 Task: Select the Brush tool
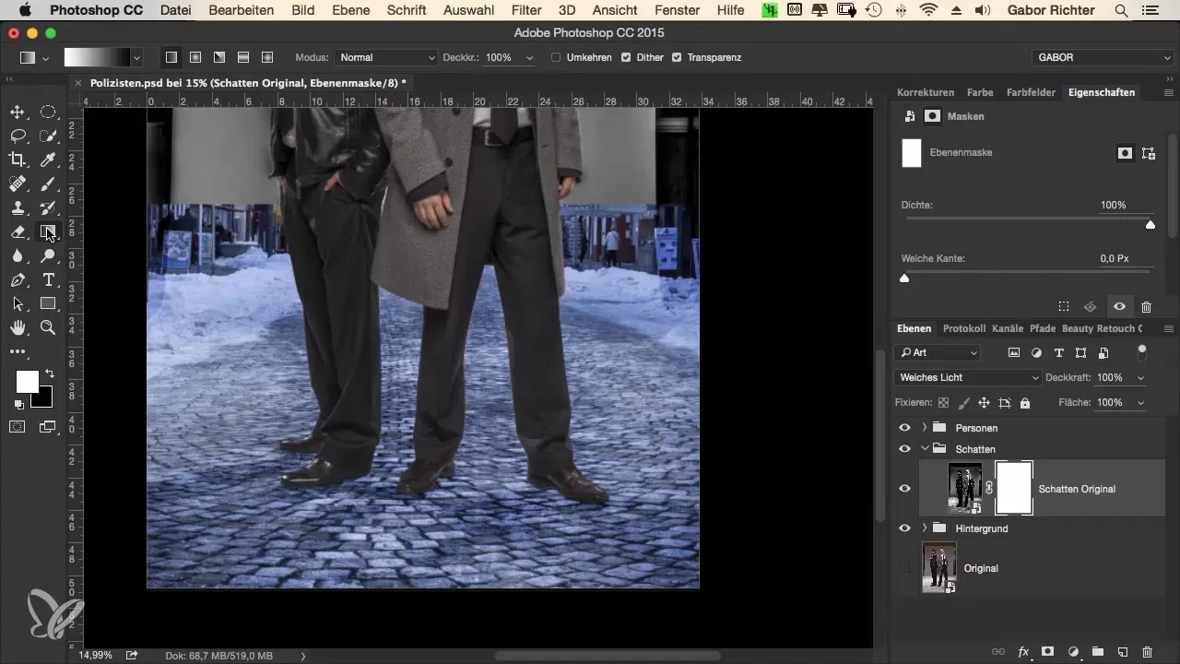pos(48,184)
